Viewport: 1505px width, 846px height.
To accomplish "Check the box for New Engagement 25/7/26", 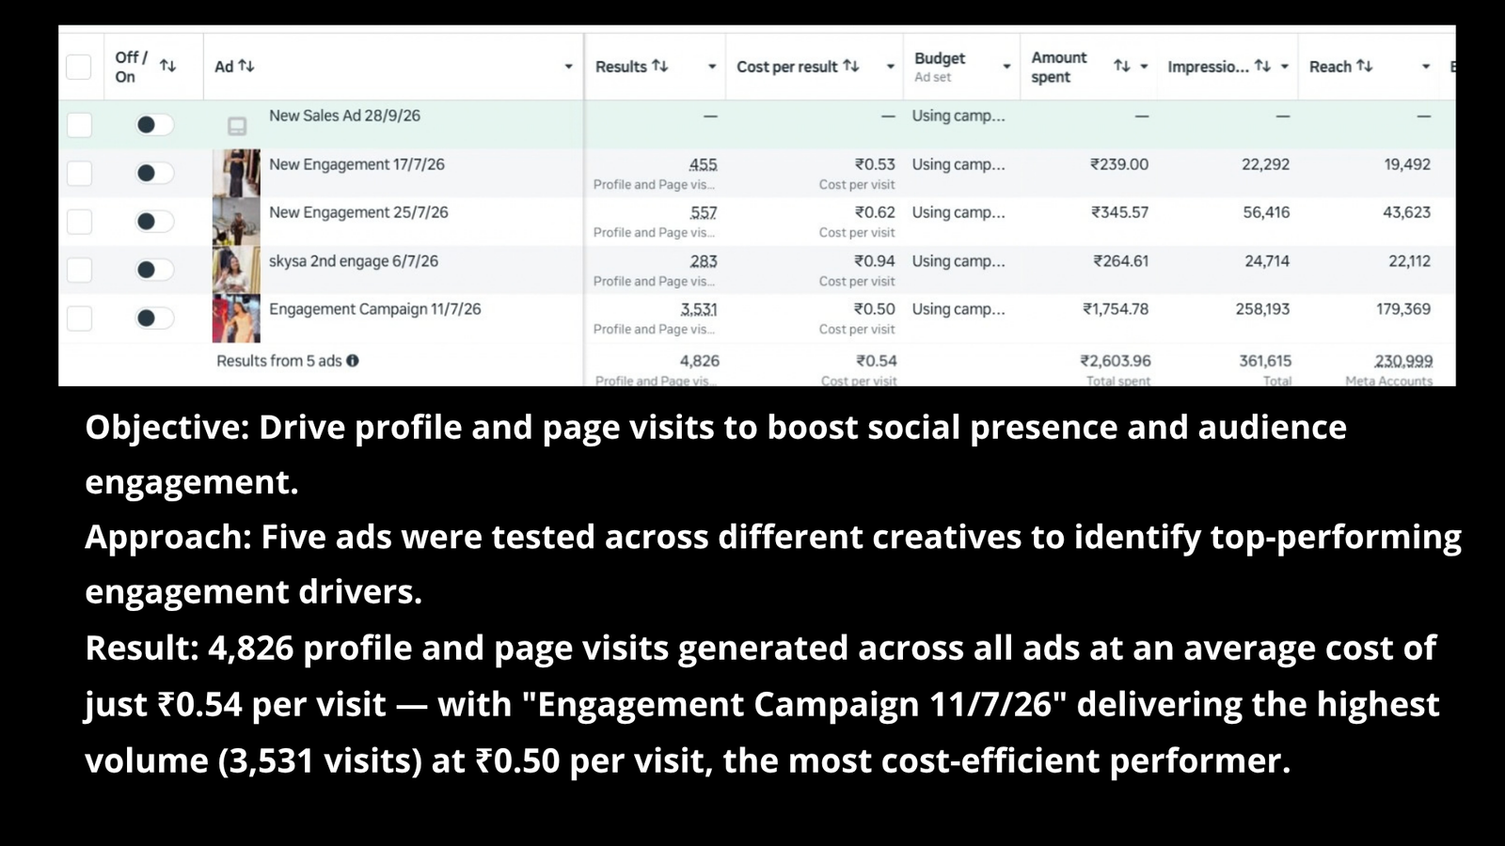I will (80, 222).
